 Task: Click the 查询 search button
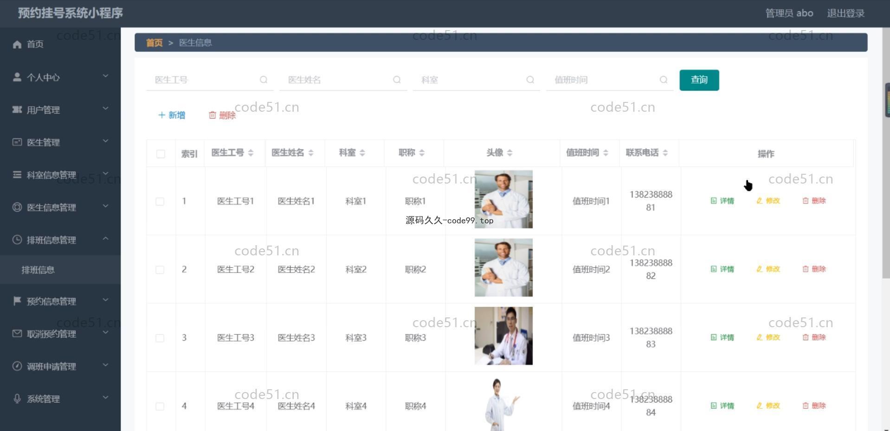tap(699, 80)
